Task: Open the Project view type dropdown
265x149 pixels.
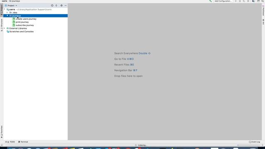Action: tap(11, 5)
